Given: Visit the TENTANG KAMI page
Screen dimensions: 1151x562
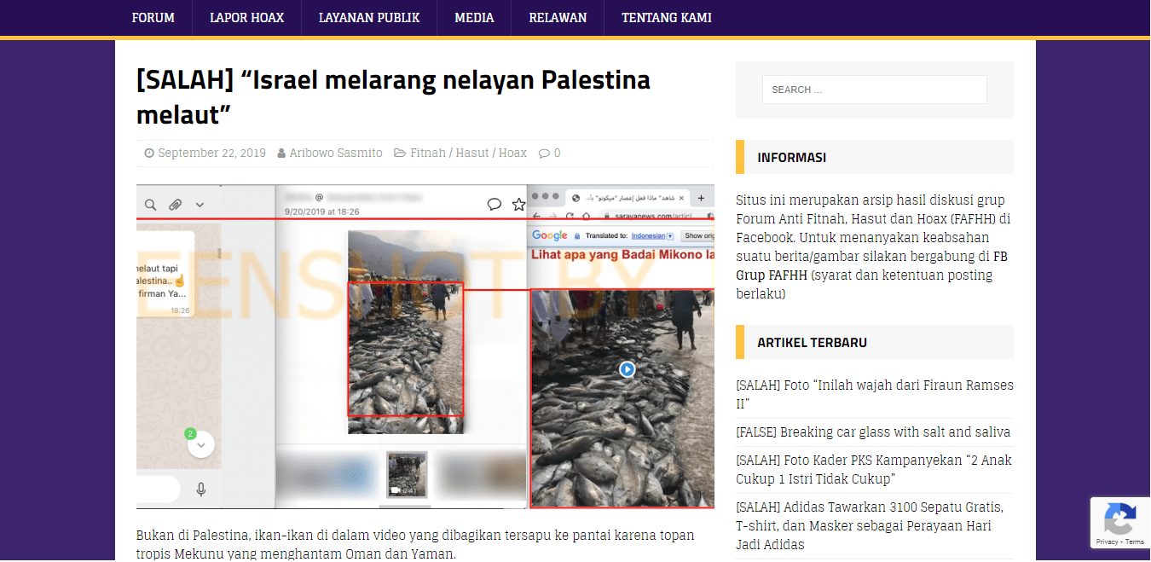Looking at the screenshot, I should [667, 18].
